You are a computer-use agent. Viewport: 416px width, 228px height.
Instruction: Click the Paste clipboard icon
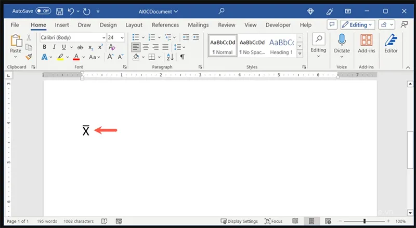(x=16, y=41)
